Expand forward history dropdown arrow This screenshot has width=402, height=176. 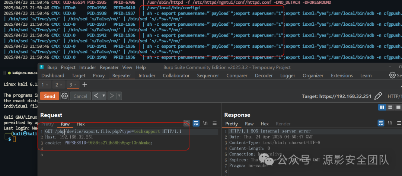pyautogui.click(x=119, y=96)
